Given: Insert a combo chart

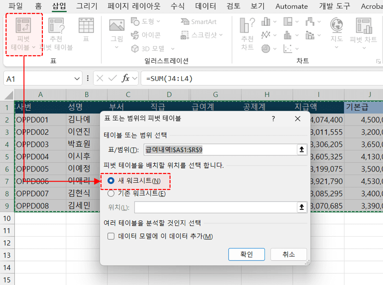Looking at the screenshot, I should coord(310,35).
